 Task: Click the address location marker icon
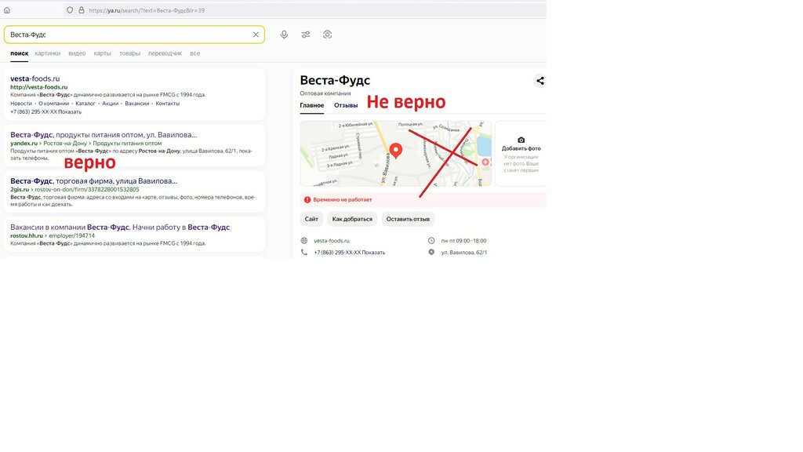[431, 252]
